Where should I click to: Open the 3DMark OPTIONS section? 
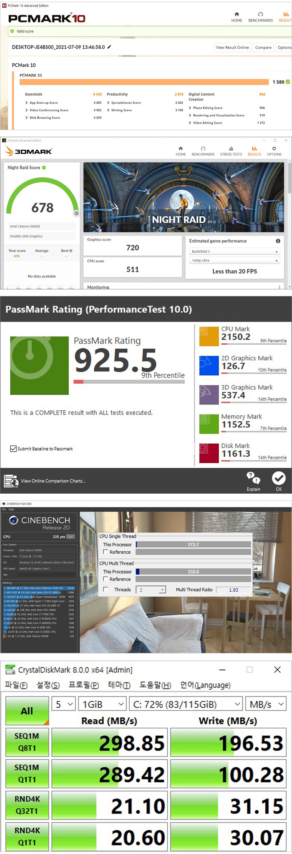pyautogui.click(x=274, y=151)
